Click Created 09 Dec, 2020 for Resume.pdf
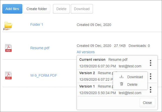This screenshot has width=162, height=112. click(x=94, y=46)
